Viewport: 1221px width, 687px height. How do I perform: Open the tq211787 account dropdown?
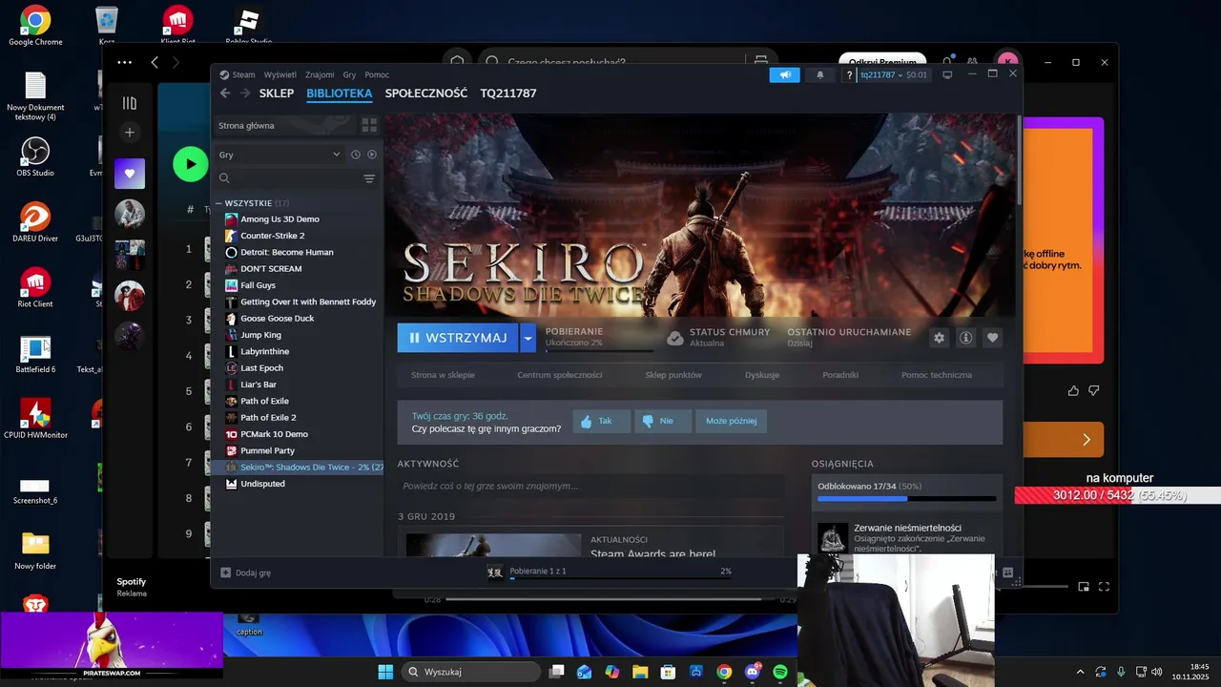[x=893, y=74]
